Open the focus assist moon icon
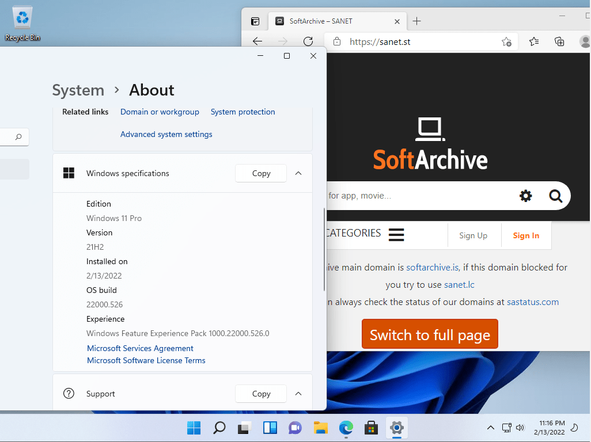This screenshot has width=591, height=442. click(x=574, y=428)
